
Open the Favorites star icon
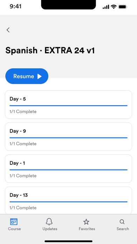[x=86, y=222]
